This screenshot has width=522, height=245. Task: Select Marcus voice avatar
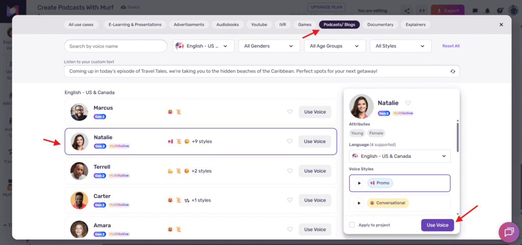pyautogui.click(x=79, y=112)
